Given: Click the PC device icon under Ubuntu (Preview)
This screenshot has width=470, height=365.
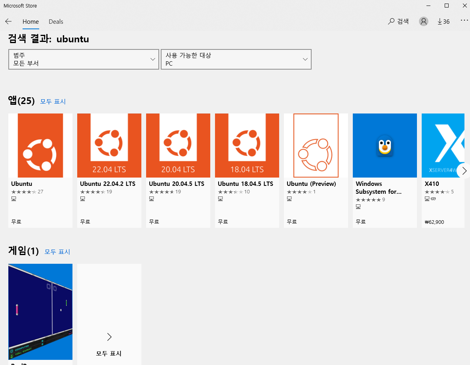Looking at the screenshot, I should pos(289,199).
